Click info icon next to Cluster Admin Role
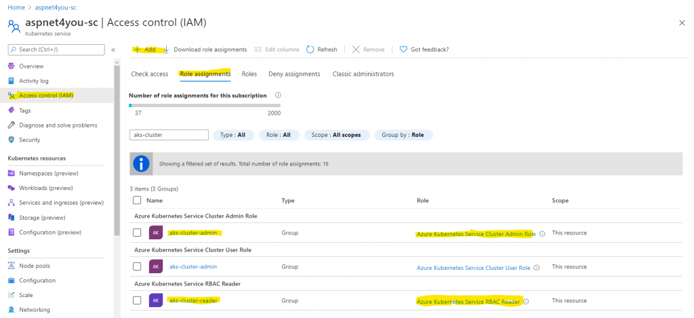Viewport: 694px width, 318px height. click(542, 234)
